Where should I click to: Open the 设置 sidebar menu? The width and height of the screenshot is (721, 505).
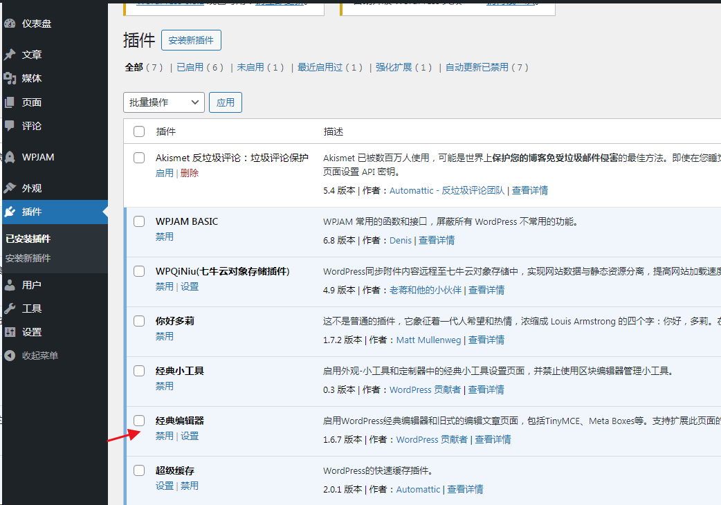tap(32, 332)
